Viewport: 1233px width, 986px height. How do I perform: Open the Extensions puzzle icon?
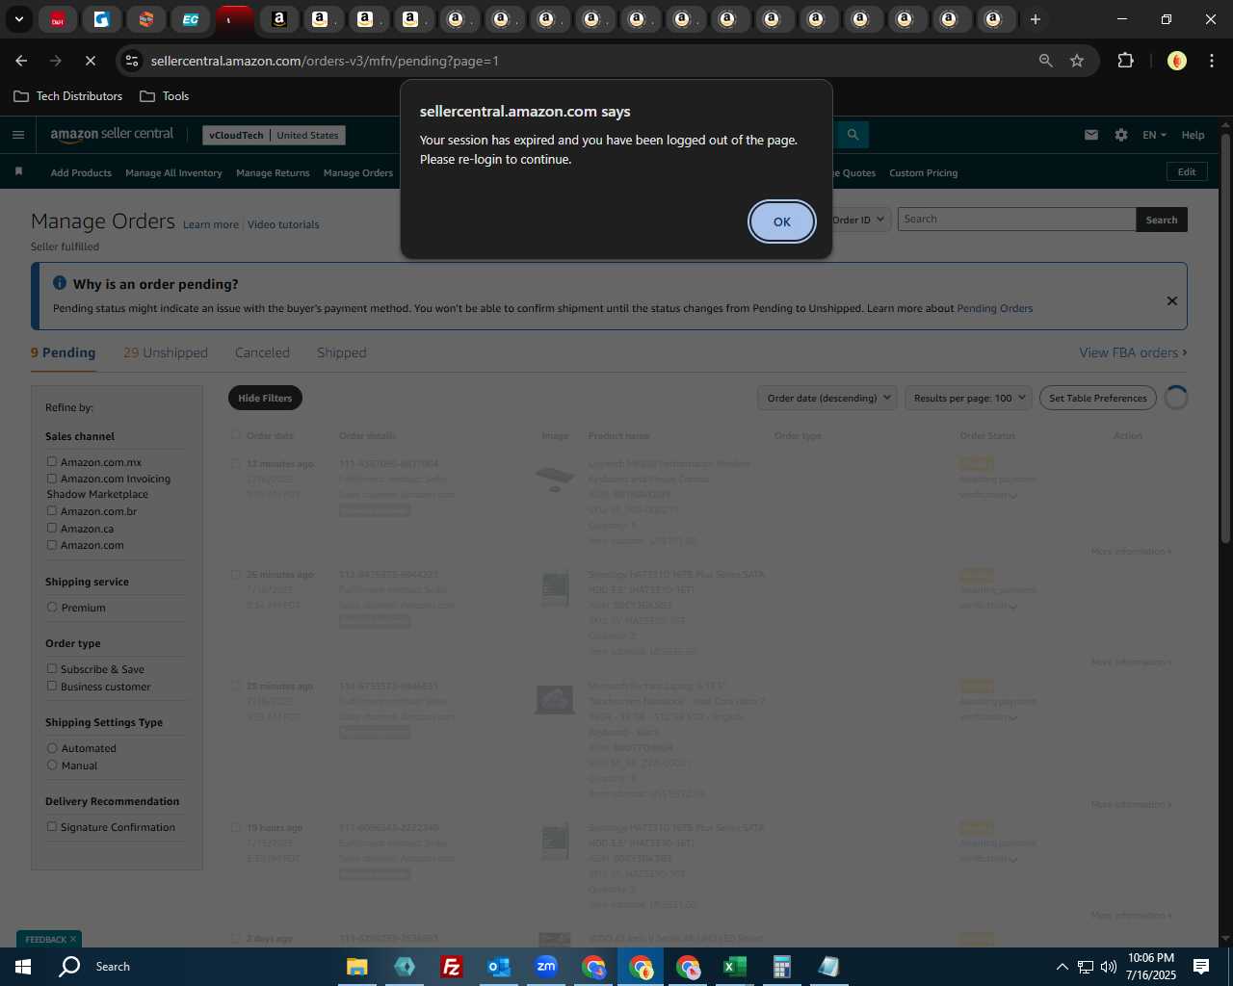(x=1125, y=61)
